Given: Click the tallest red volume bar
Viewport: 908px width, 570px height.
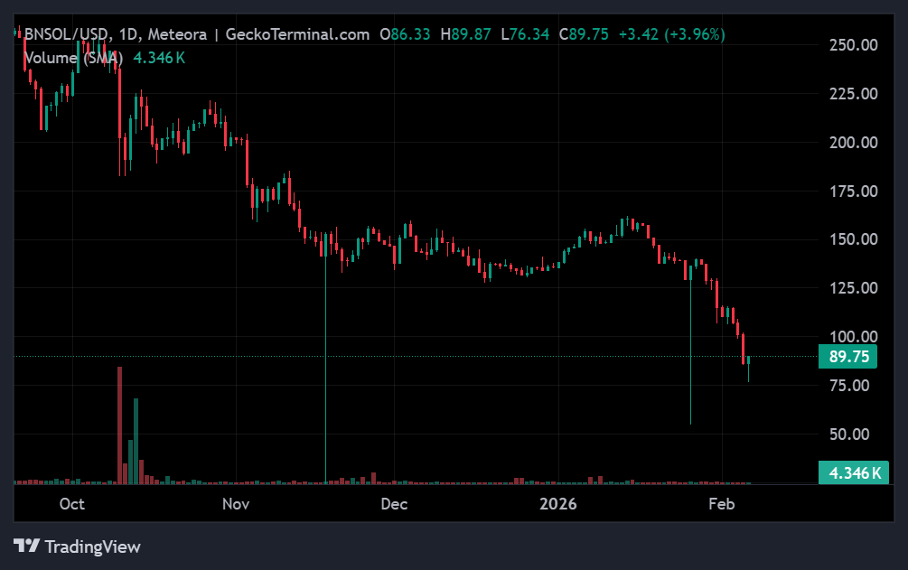Looking at the screenshot, I should click(120, 425).
